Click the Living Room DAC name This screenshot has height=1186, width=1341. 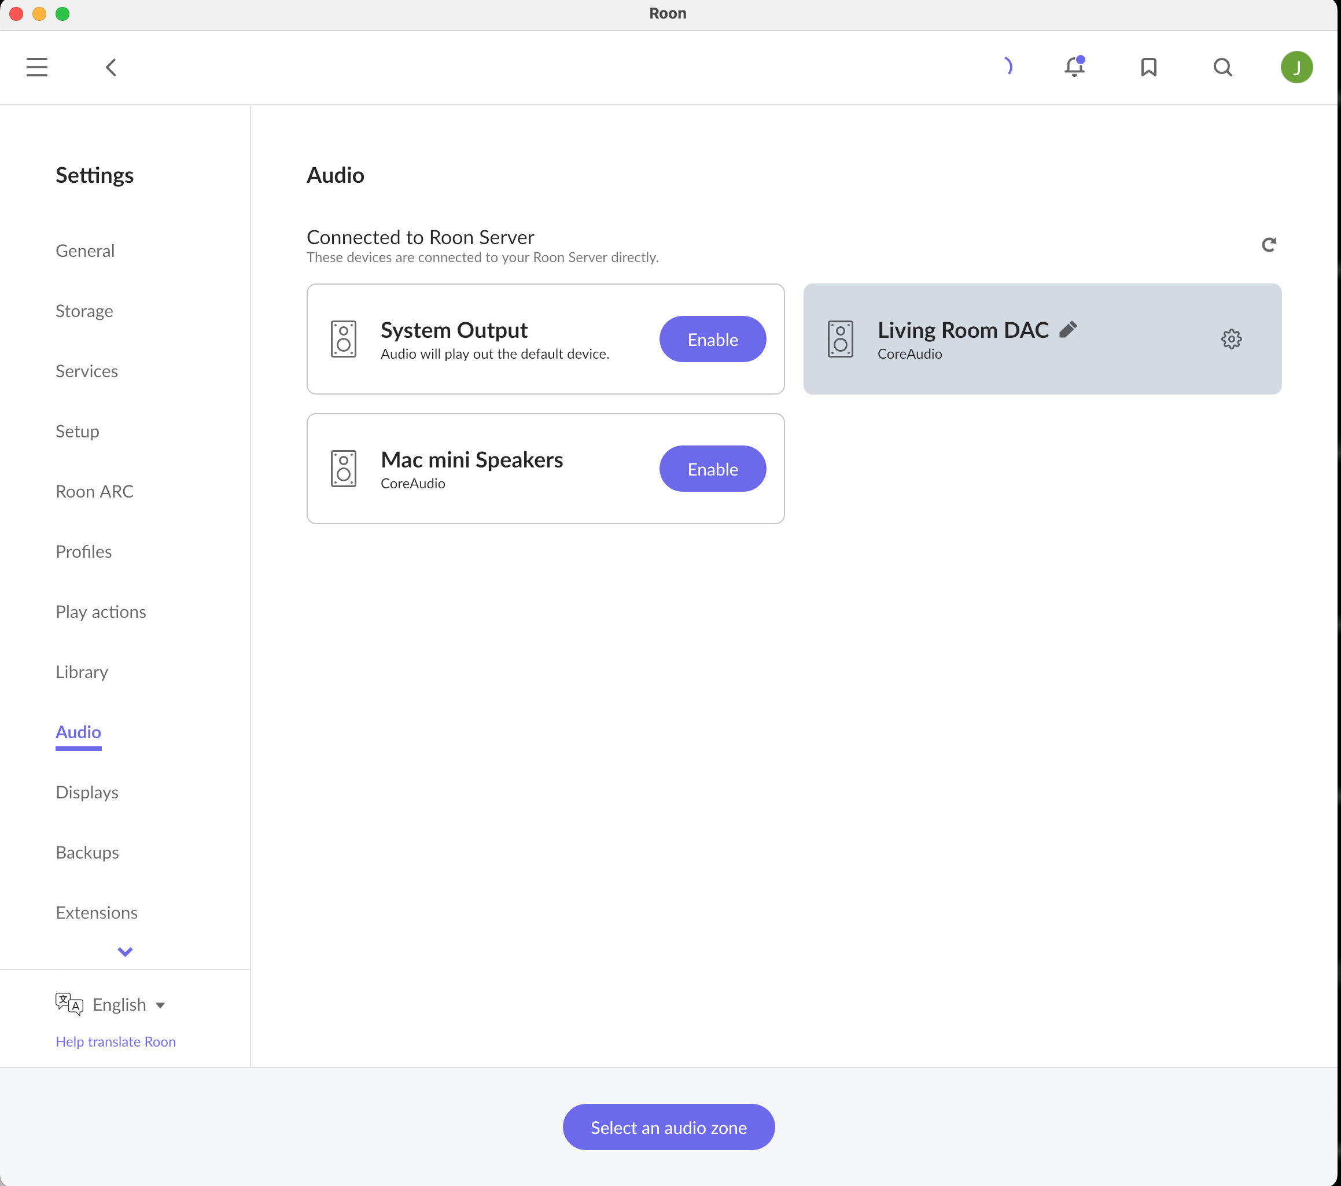click(963, 330)
